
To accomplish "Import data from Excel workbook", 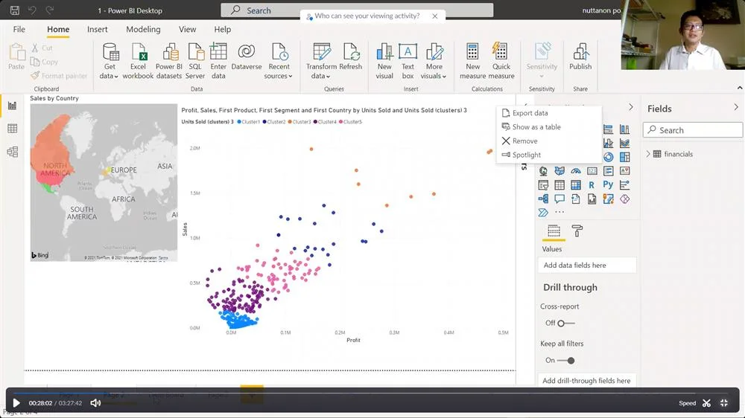I will [x=138, y=61].
